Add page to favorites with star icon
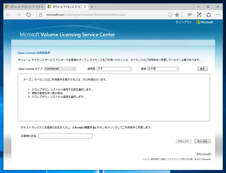 177,15
